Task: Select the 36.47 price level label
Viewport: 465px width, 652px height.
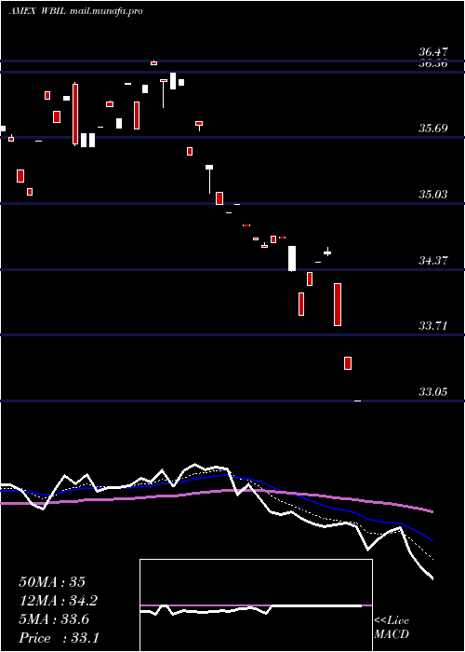Action: pos(433,52)
